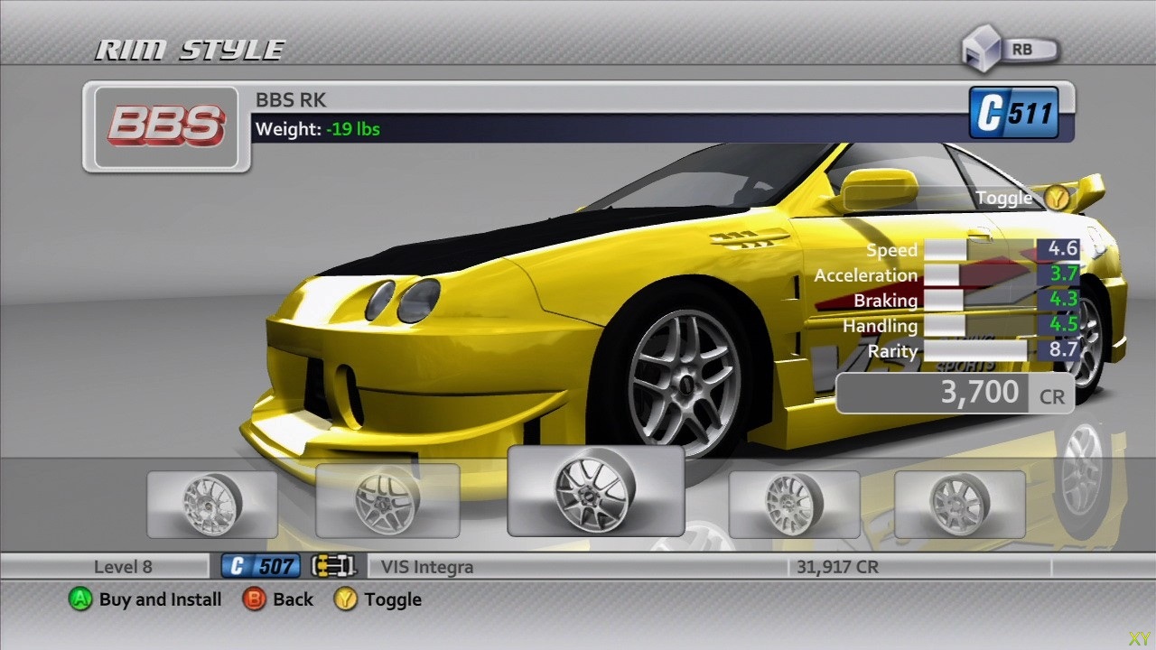The width and height of the screenshot is (1156, 650).
Task: Click the BBS RK rim name
Action: point(291,99)
